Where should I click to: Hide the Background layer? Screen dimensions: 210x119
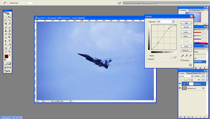tap(180, 88)
